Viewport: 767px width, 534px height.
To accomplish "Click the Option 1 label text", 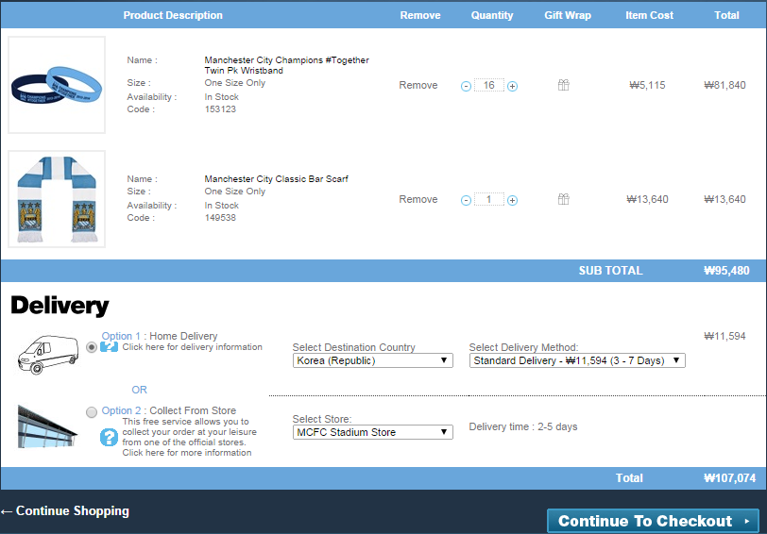I will pos(121,336).
